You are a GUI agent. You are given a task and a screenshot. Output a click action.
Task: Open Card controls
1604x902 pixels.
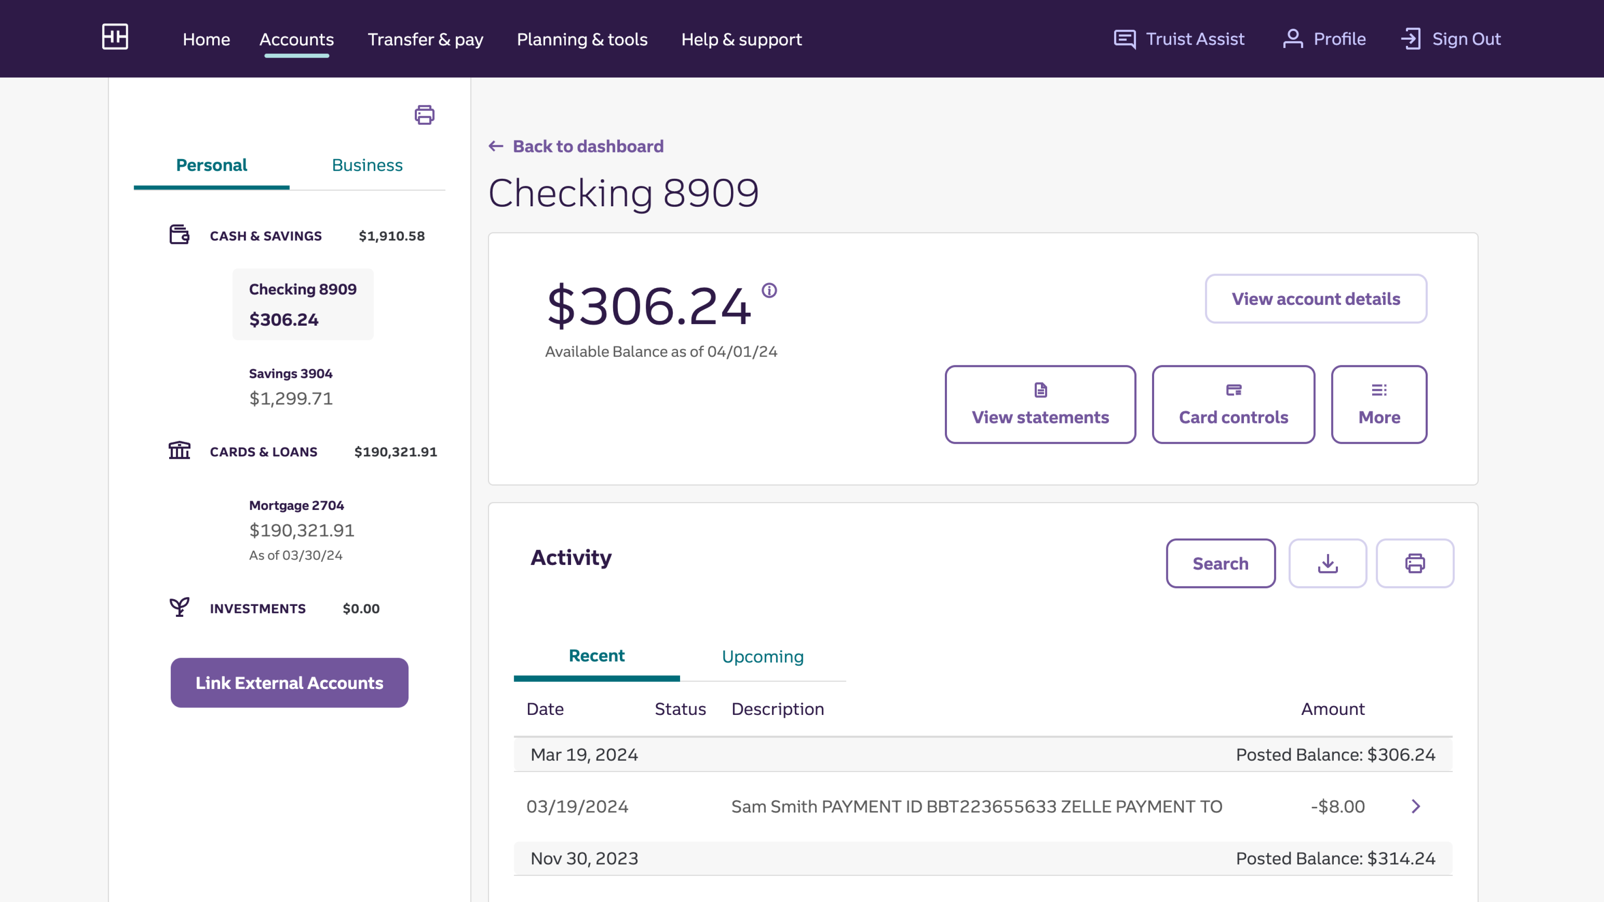click(x=1233, y=404)
